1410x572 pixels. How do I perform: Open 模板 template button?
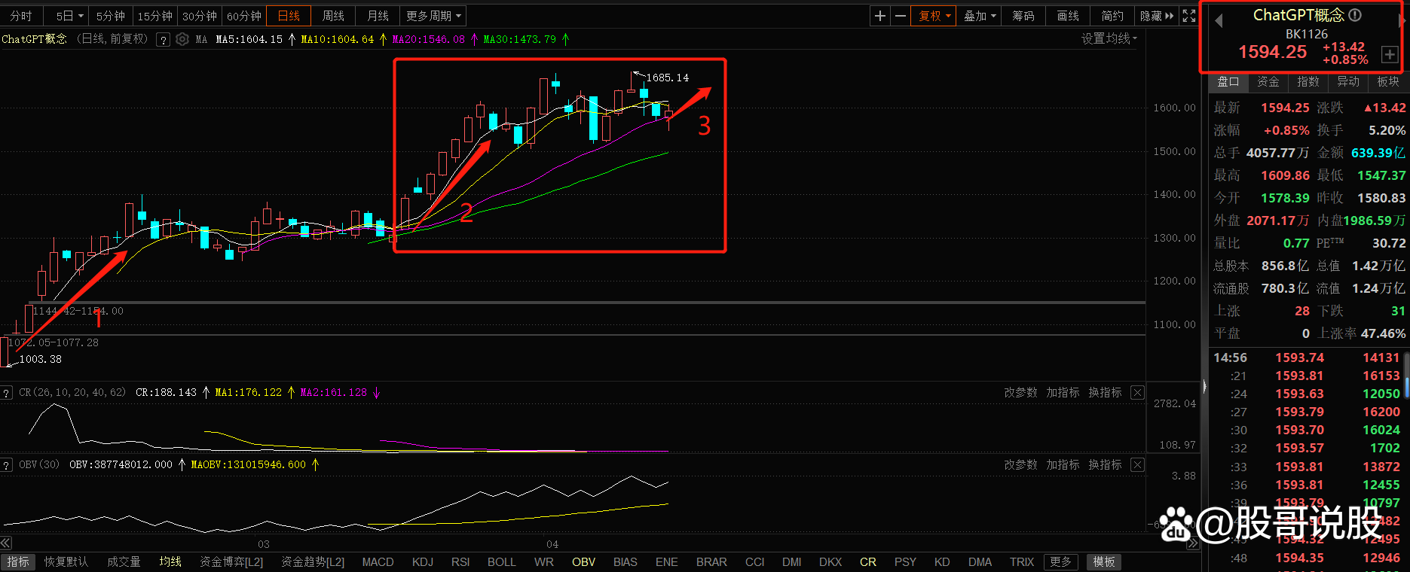[1104, 562]
